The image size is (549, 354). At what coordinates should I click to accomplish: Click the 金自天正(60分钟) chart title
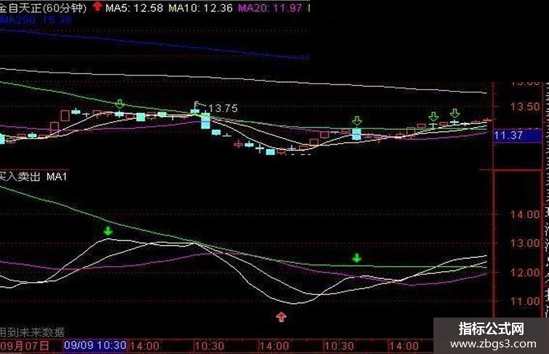(43, 8)
